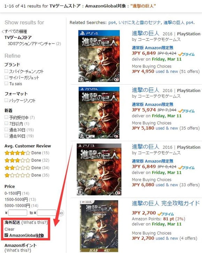Open the PS Vita 進撃の巨人 cover image

[x=99, y=113]
